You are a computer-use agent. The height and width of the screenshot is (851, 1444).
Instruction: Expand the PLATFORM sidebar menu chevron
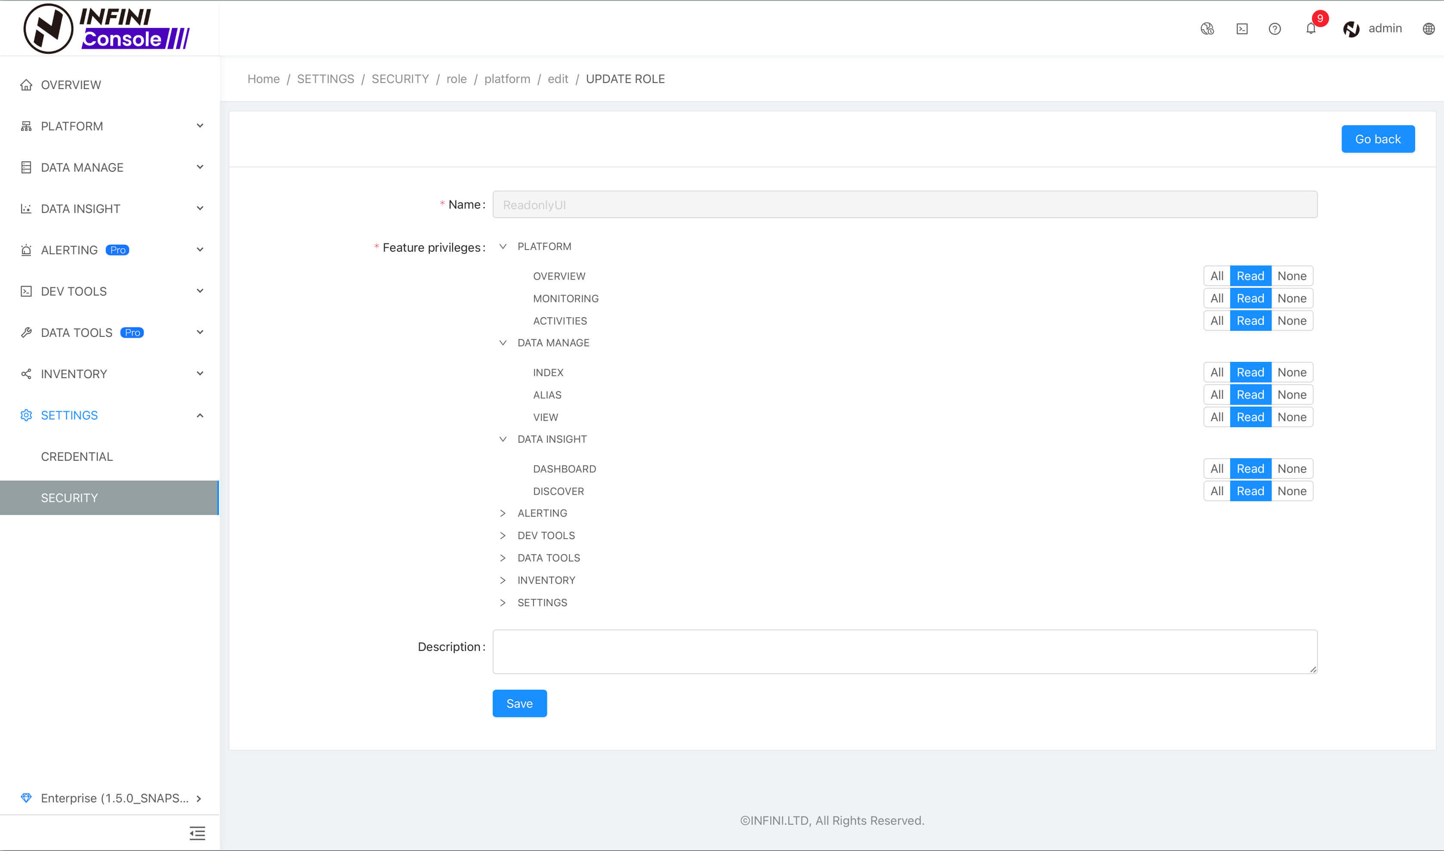coord(200,126)
